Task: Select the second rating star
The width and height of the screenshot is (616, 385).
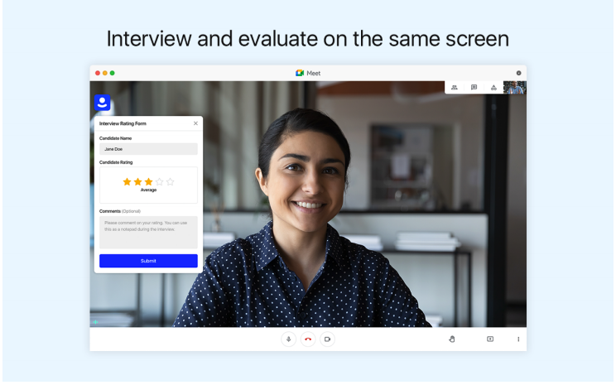Action: (x=138, y=181)
